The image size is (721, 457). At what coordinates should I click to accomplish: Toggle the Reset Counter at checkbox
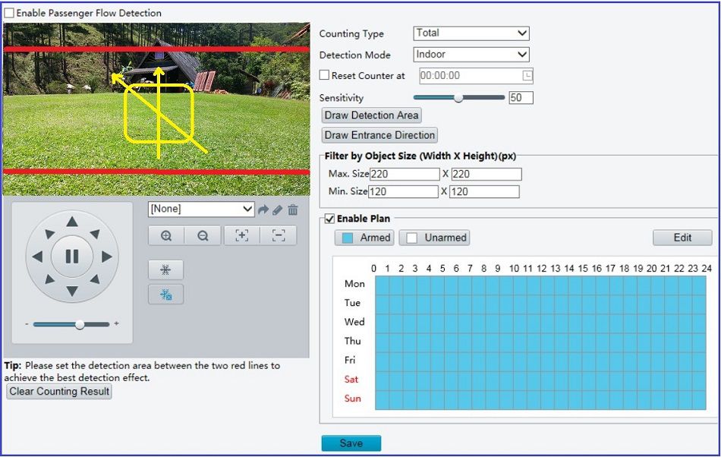click(324, 75)
